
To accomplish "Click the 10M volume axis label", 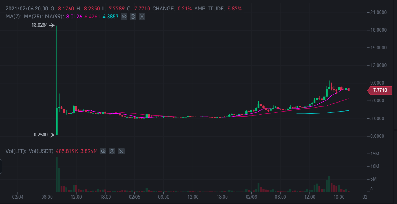I will coord(375,166).
